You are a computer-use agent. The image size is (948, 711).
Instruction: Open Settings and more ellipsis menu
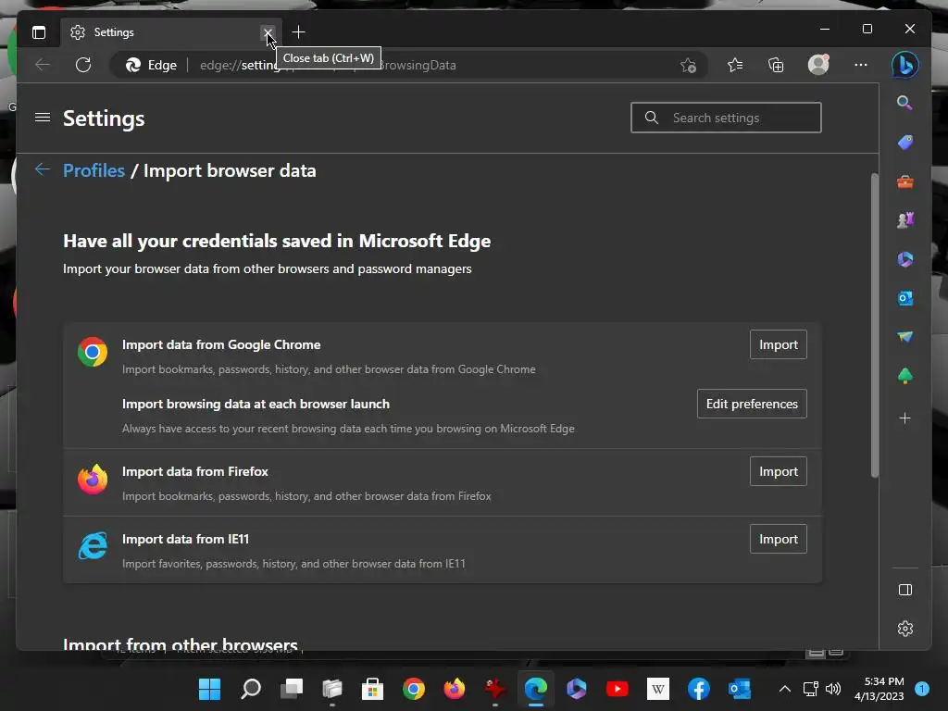coord(861,65)
